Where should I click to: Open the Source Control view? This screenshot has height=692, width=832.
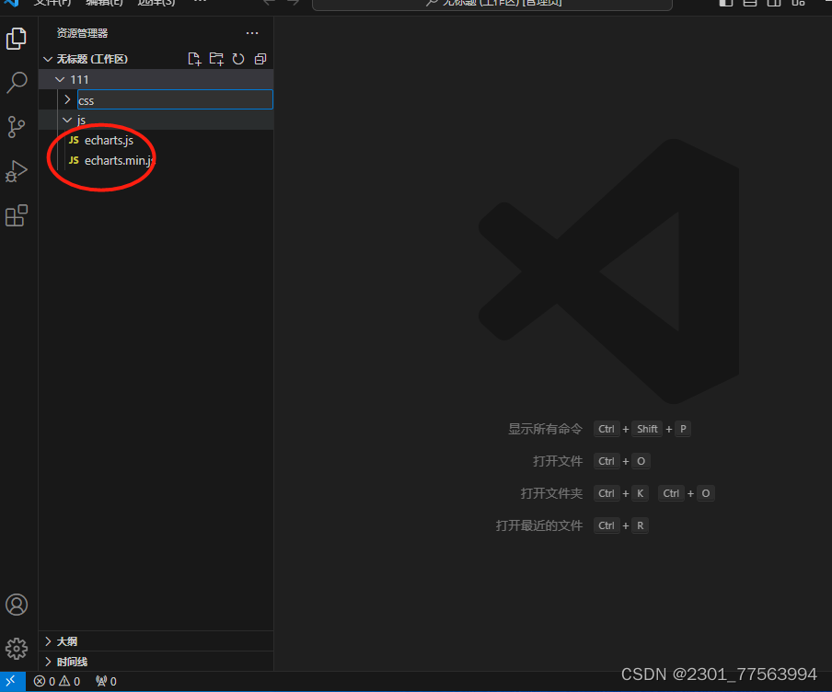(x=17, y=127)
